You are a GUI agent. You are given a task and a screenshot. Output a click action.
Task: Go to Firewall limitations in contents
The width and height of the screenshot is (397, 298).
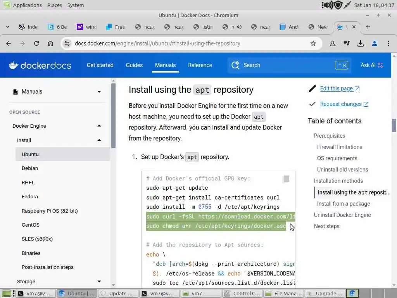point(340,147)
